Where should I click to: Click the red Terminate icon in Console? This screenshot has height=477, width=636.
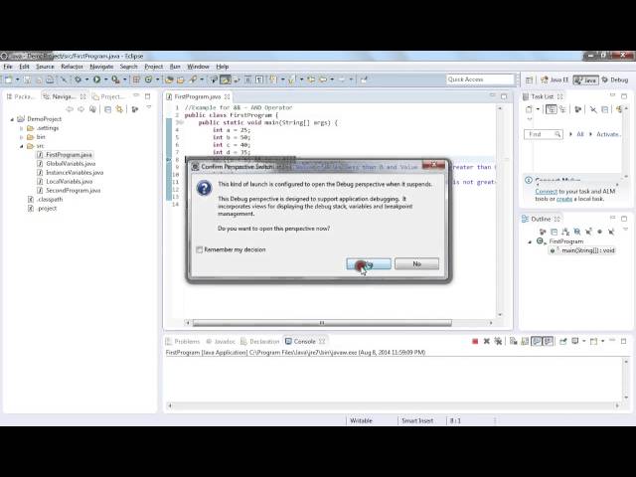(475, 342)
